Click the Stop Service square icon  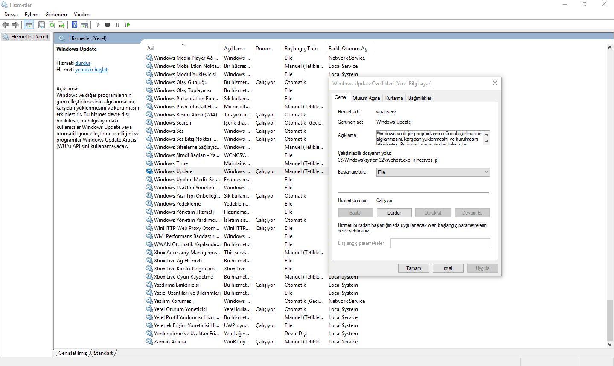108,25
